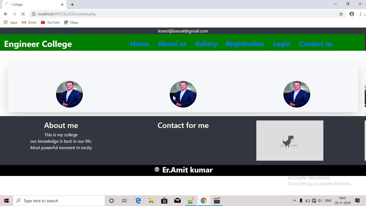Click the dinosaur error frame in footer
The width and height of the screenshot is (366, 206).
(290, 140)
